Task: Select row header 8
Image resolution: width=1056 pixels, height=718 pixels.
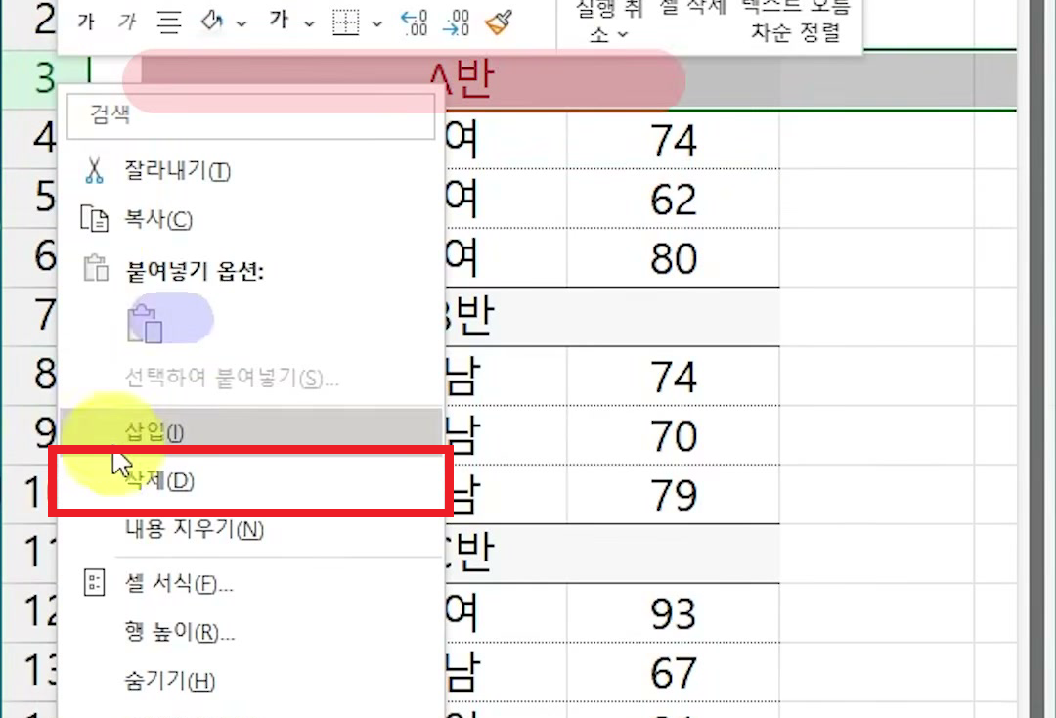Action: point(30,376)
